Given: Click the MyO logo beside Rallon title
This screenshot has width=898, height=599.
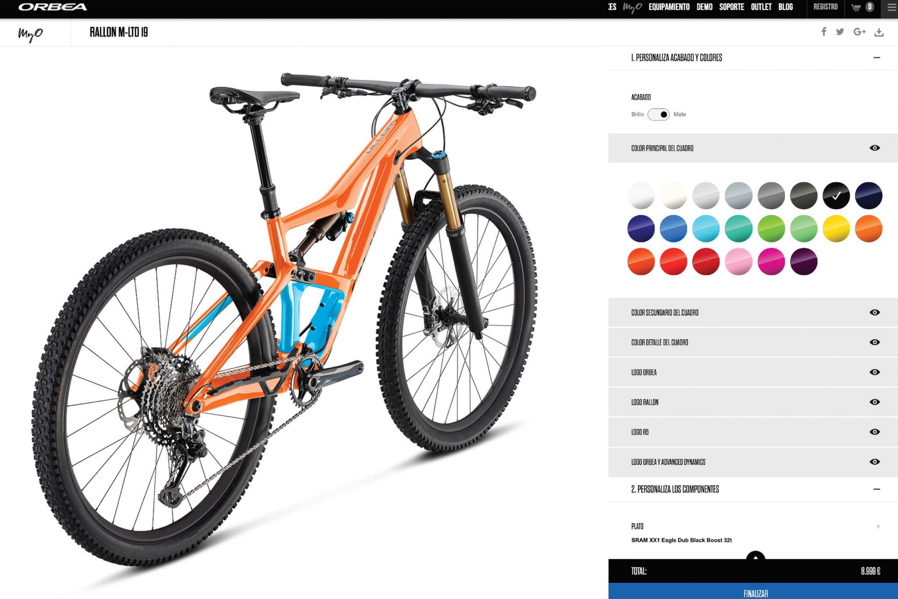Looking at the screenshot, I should [x=30, y=34].
